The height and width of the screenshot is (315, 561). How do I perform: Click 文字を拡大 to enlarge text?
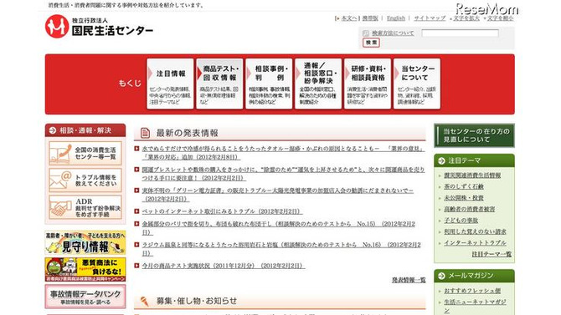466,18
